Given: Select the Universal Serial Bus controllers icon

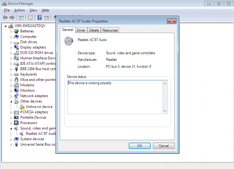Looking at the screenshot, I should click(17, 144).
